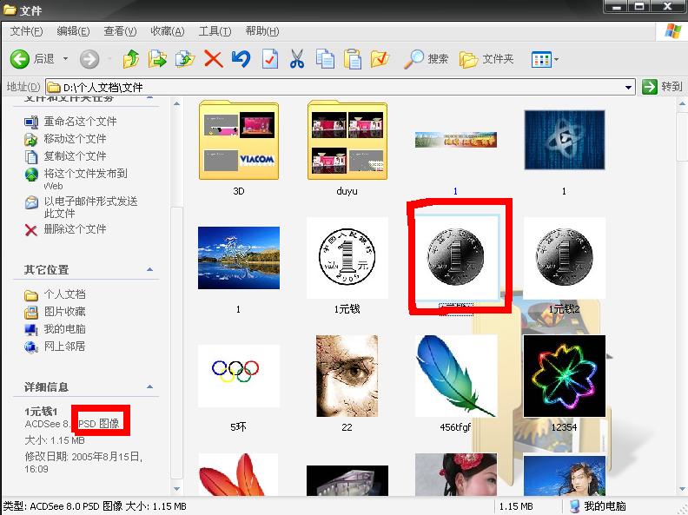Click scroll up arrow of file list
This screenshot has width=688, height=515.
click(x=682, y=104)
